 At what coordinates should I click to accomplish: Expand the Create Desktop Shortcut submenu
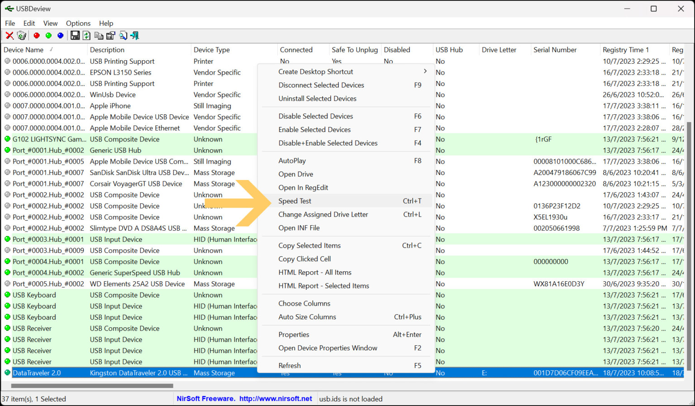[315, 71]
